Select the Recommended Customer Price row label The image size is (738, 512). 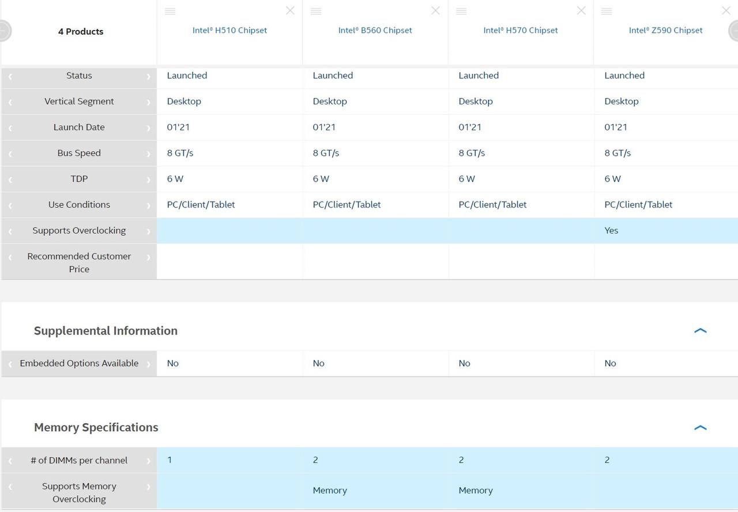click(79, 262)
